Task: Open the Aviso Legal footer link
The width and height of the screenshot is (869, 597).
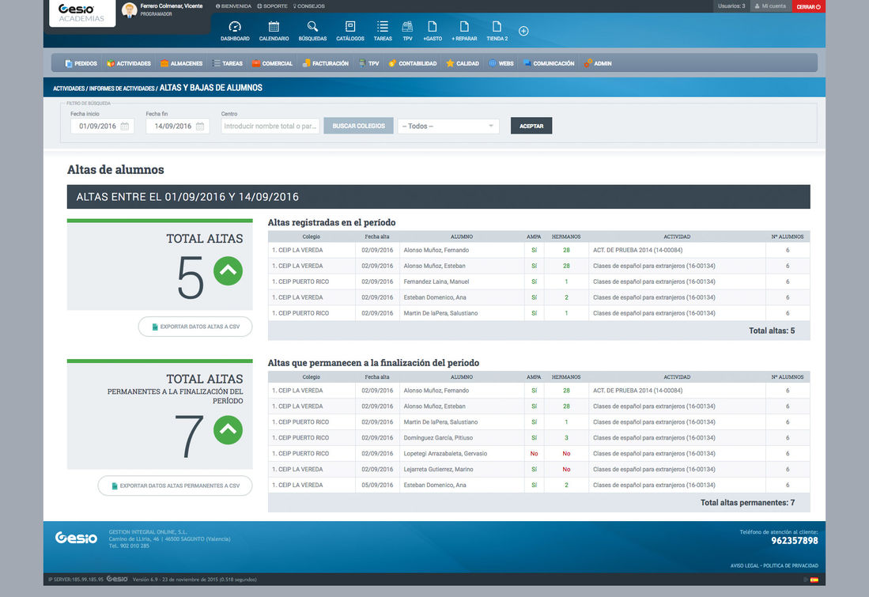Action: click(x=744, y=566)
